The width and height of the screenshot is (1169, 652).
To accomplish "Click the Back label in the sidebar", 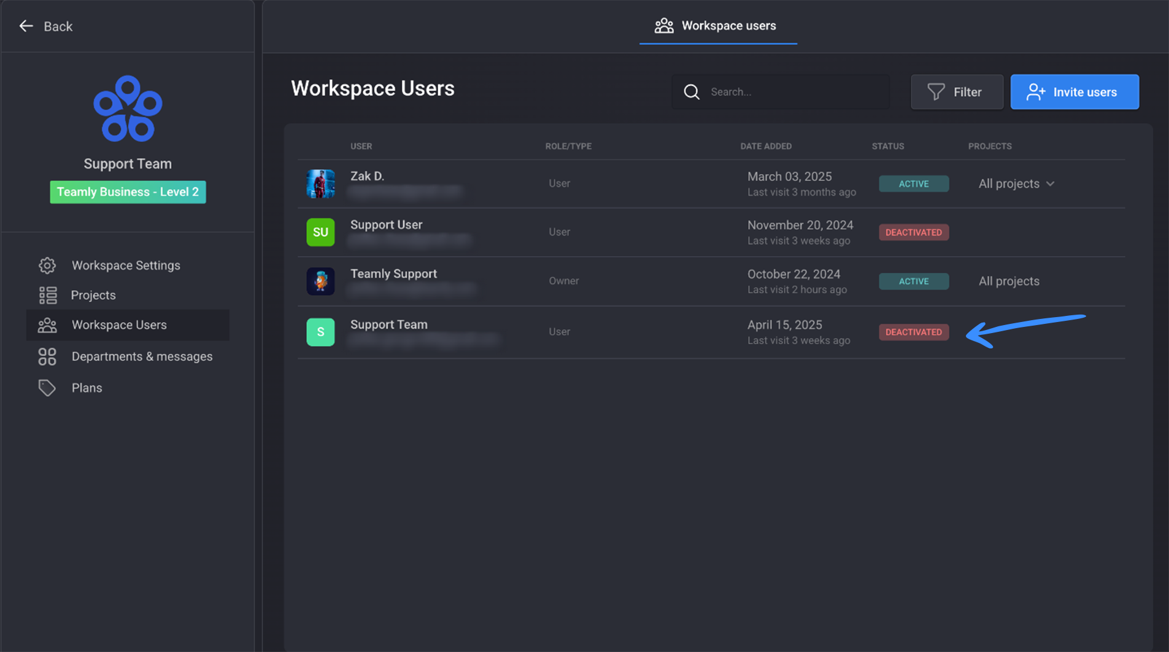I will [x=58, y=26].
